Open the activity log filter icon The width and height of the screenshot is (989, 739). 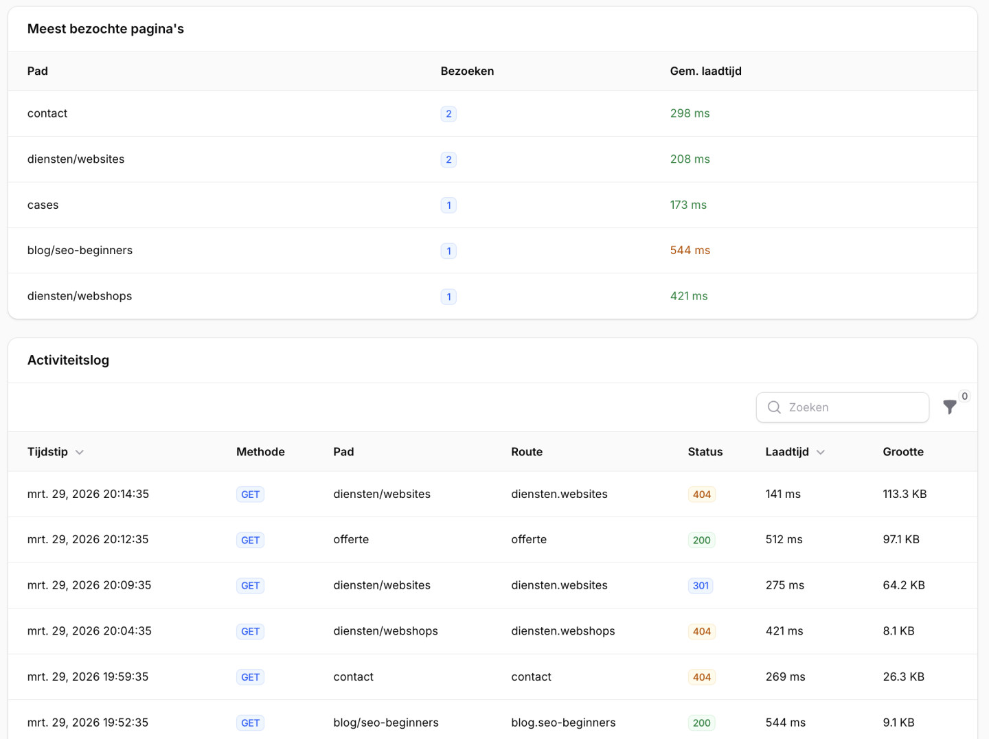[950, 407]
